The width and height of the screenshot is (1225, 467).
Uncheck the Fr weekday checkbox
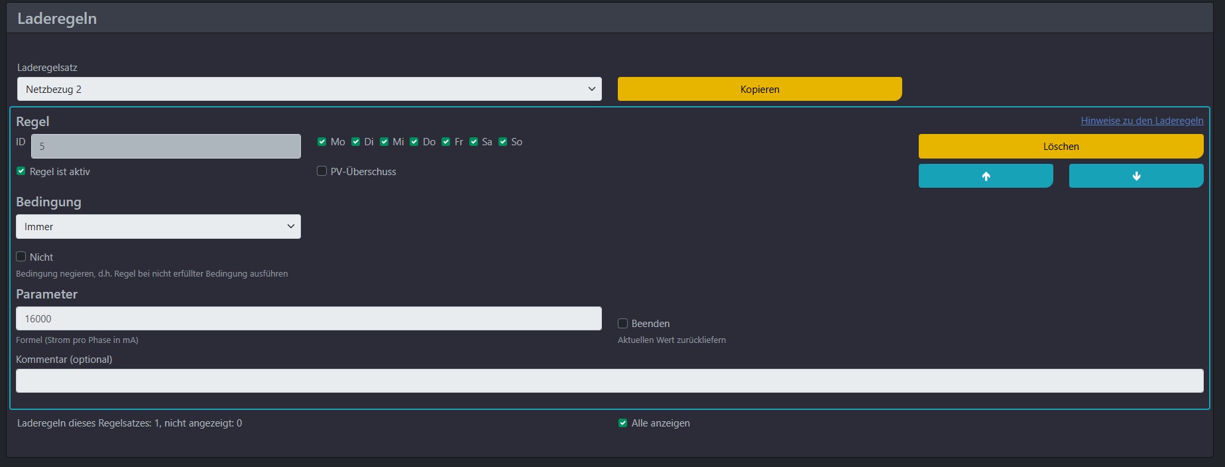click(x=446, y=142)
